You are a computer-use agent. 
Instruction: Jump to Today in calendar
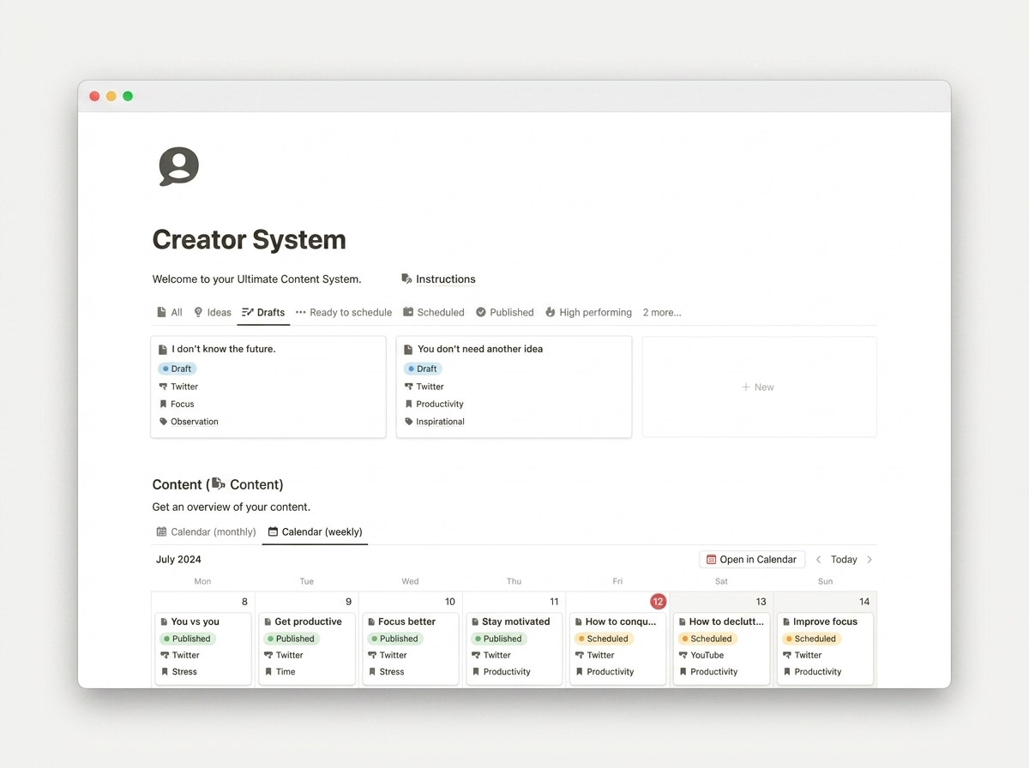[x=844, y=560]
